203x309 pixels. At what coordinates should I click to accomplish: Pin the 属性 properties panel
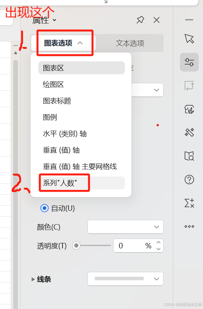point(140,20)
